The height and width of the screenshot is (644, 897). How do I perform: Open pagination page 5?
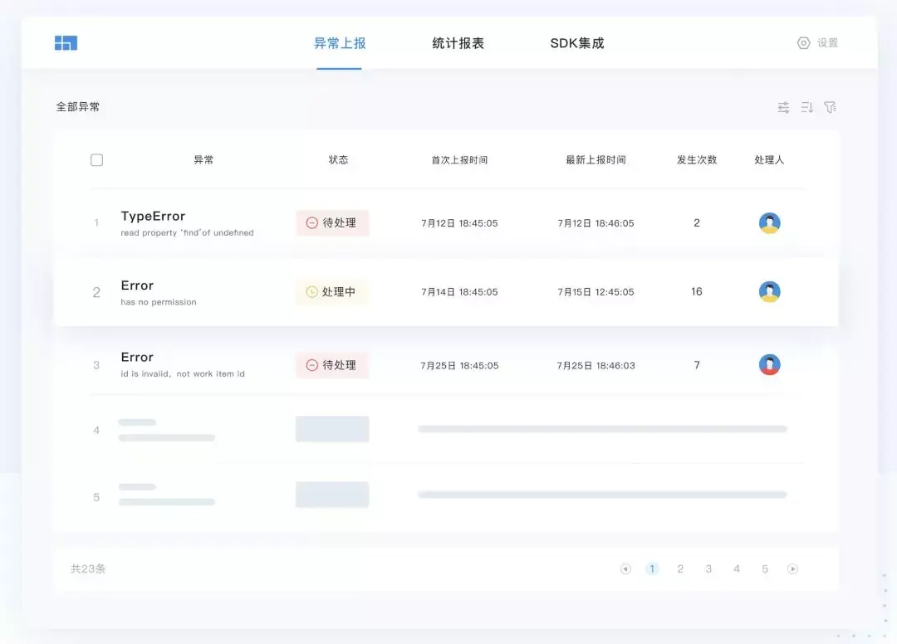point(764,568)
